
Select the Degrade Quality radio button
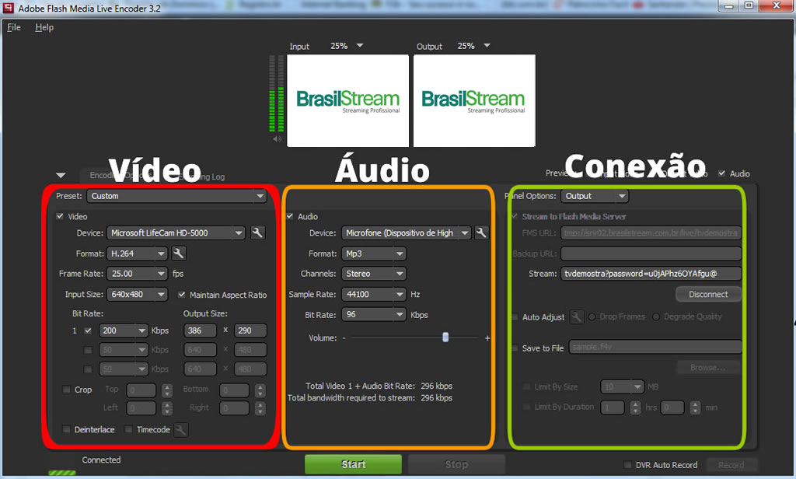[656, 316]
